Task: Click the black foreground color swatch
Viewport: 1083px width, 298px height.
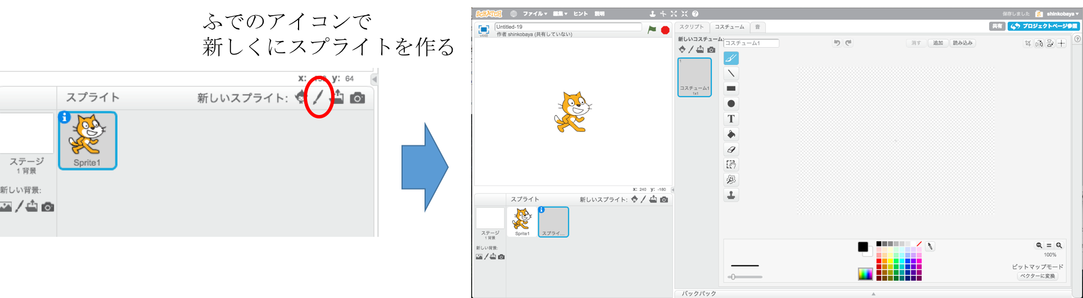Action: coord(863,247)
